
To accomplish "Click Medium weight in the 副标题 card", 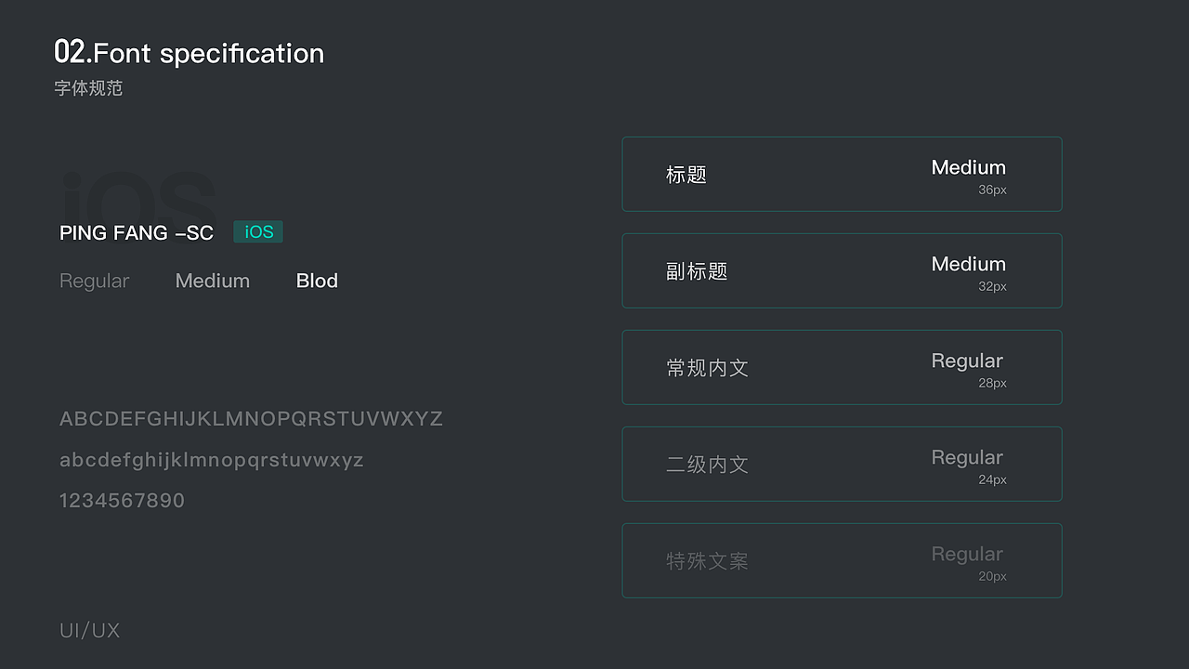I will [969, 264].
